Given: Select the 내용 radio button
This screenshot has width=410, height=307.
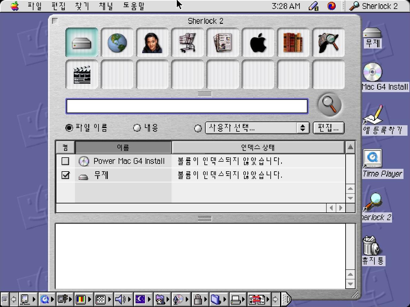Looking at the screenshot, I should tap(137, 128).
